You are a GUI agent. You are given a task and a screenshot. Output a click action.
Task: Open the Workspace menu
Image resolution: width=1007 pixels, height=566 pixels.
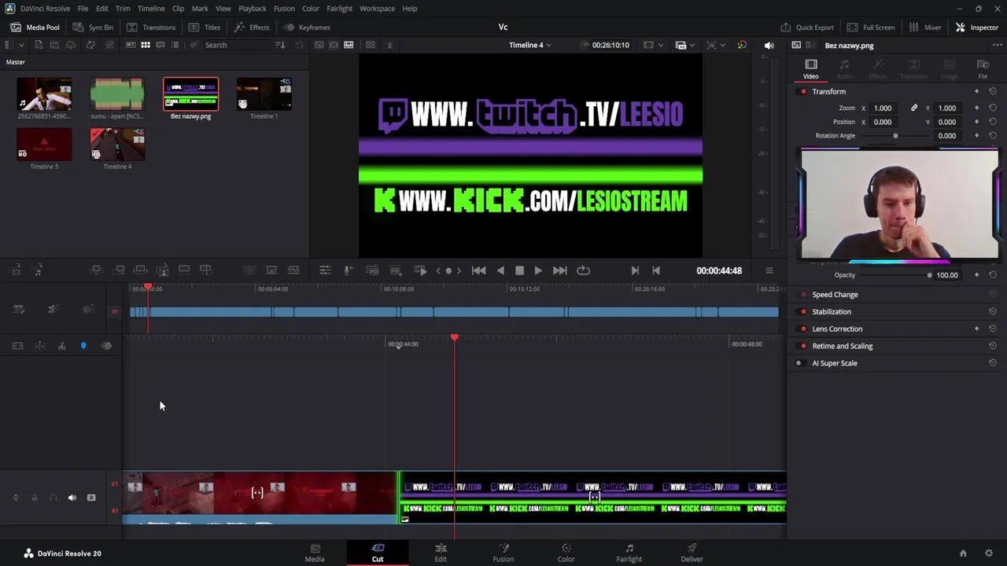[x=377, y=8]
